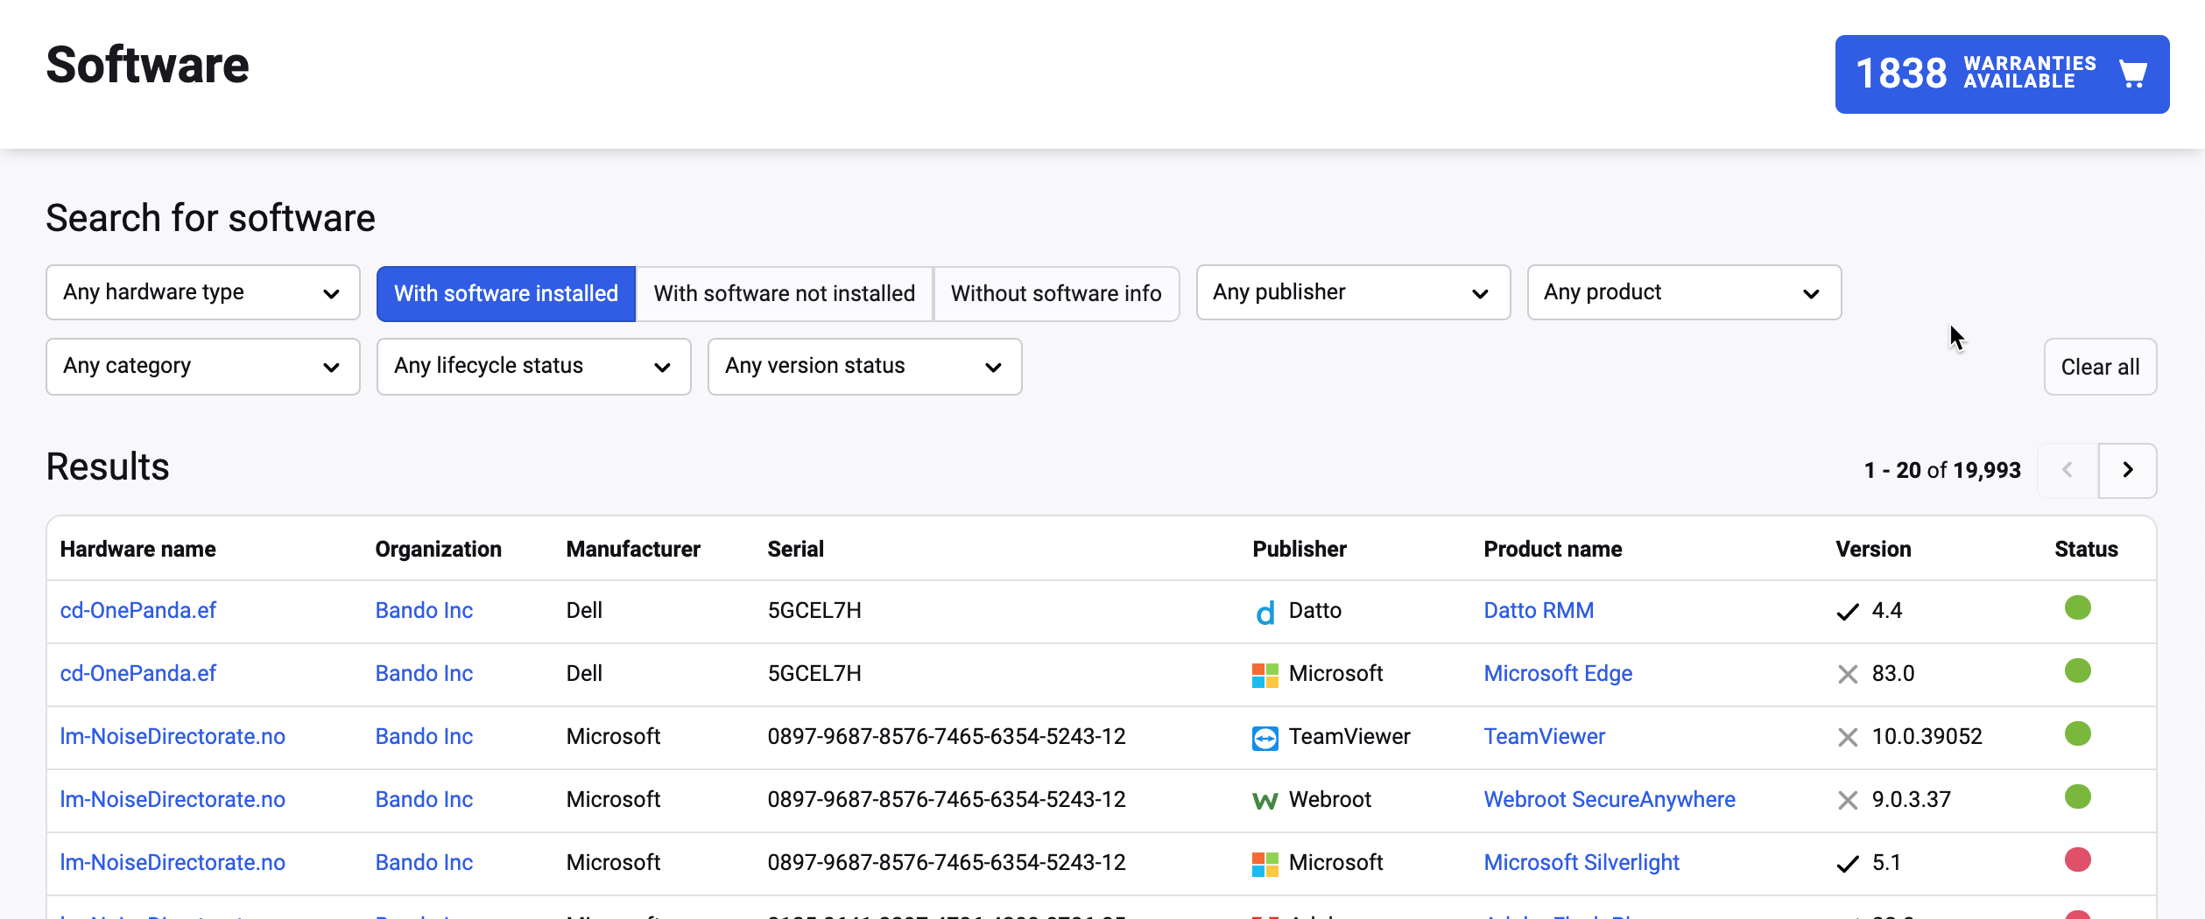Click checkmark icon beside version 4.4

tap(1847, 612)
